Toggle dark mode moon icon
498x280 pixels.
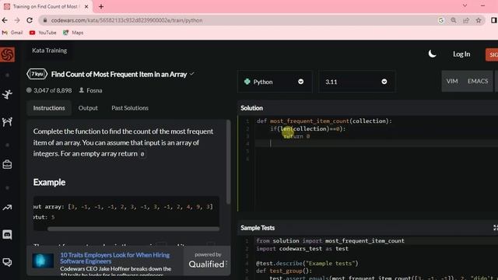(x=432, y=54)
